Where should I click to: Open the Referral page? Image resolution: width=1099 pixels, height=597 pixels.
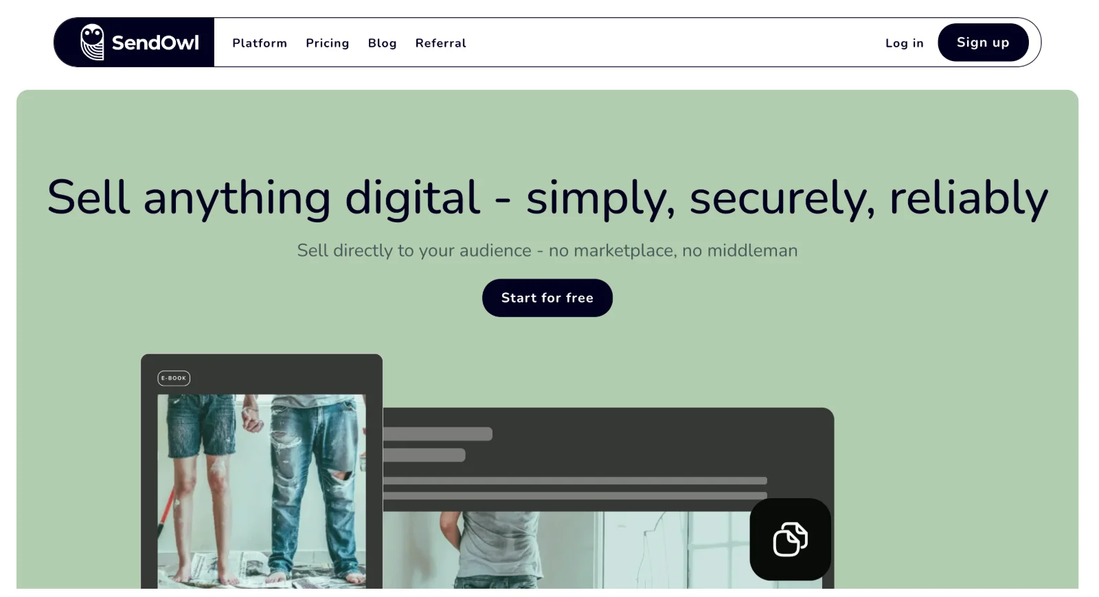[x=440, y=43]
